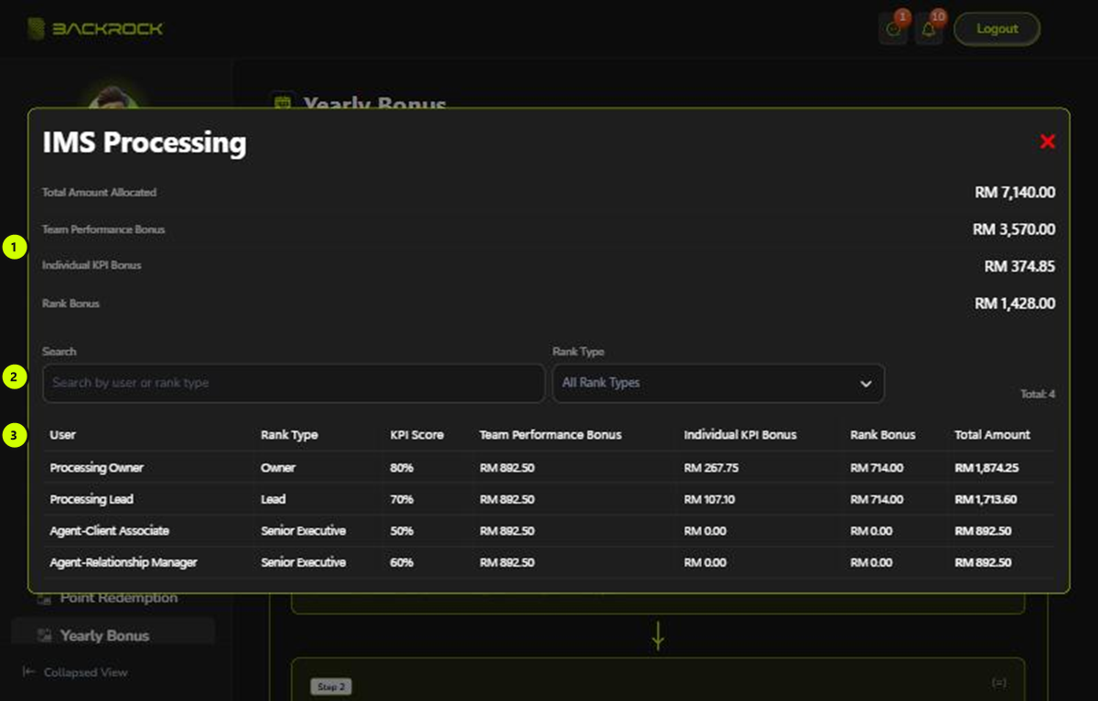Select the Agent-Client Associate user row

[549, 531]
